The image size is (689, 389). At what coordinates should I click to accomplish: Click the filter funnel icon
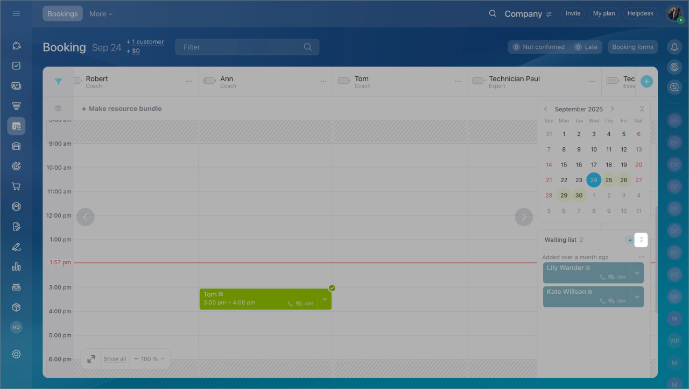coord(58,82)
